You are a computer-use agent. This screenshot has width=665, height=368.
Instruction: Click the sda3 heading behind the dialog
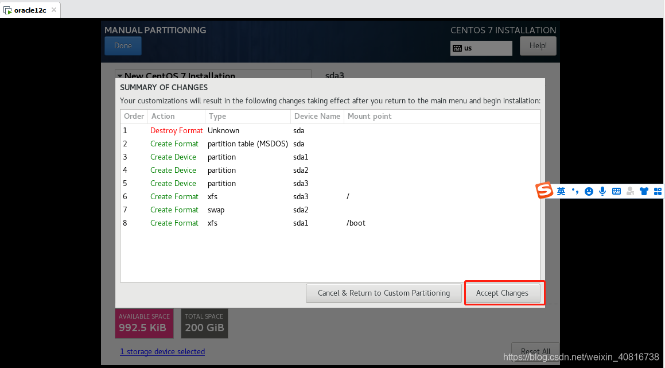click(335, 75)
